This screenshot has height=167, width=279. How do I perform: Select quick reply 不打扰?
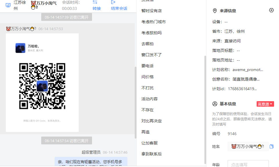147,88
